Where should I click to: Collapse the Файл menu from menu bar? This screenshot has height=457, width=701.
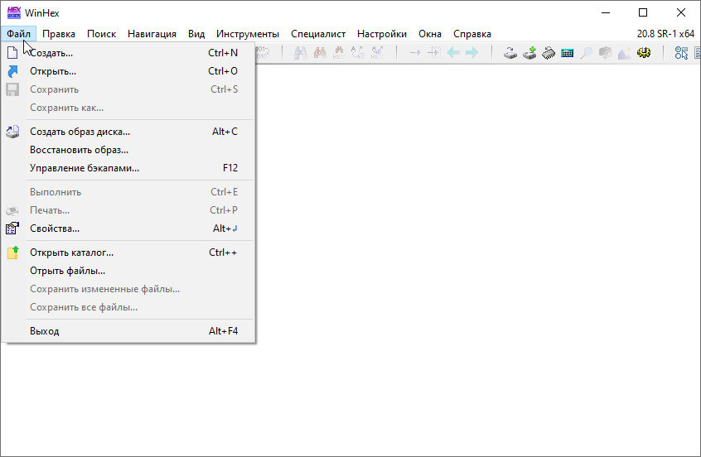(18, 33)
